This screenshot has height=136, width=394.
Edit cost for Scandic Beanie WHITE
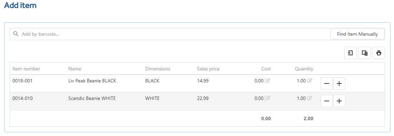click(268, 98)
